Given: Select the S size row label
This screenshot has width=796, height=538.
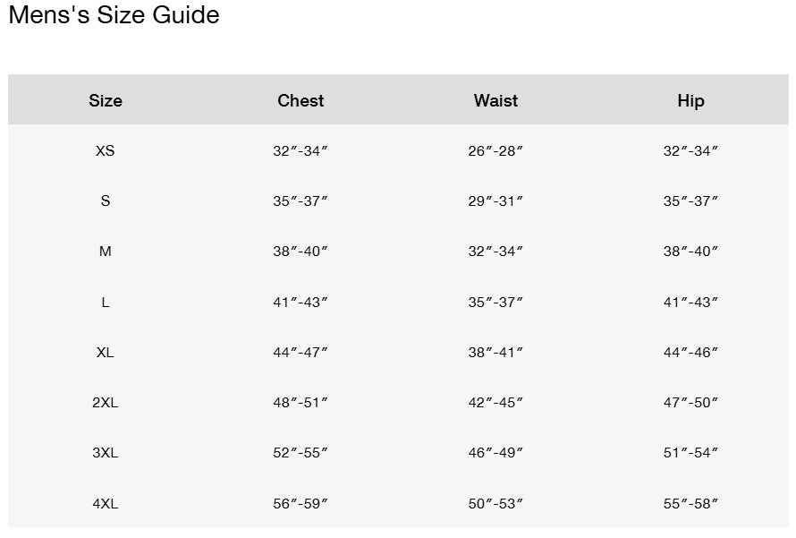Looking at the screenshot, I should click(106, 201).
